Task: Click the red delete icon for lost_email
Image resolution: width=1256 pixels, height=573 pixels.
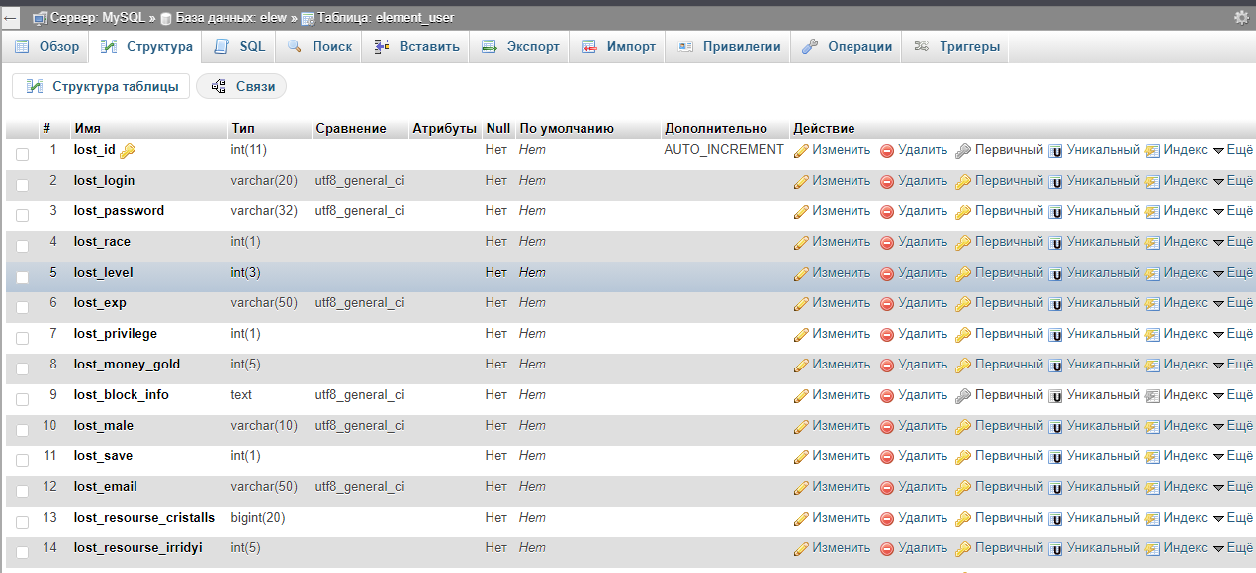Action: 887,488
